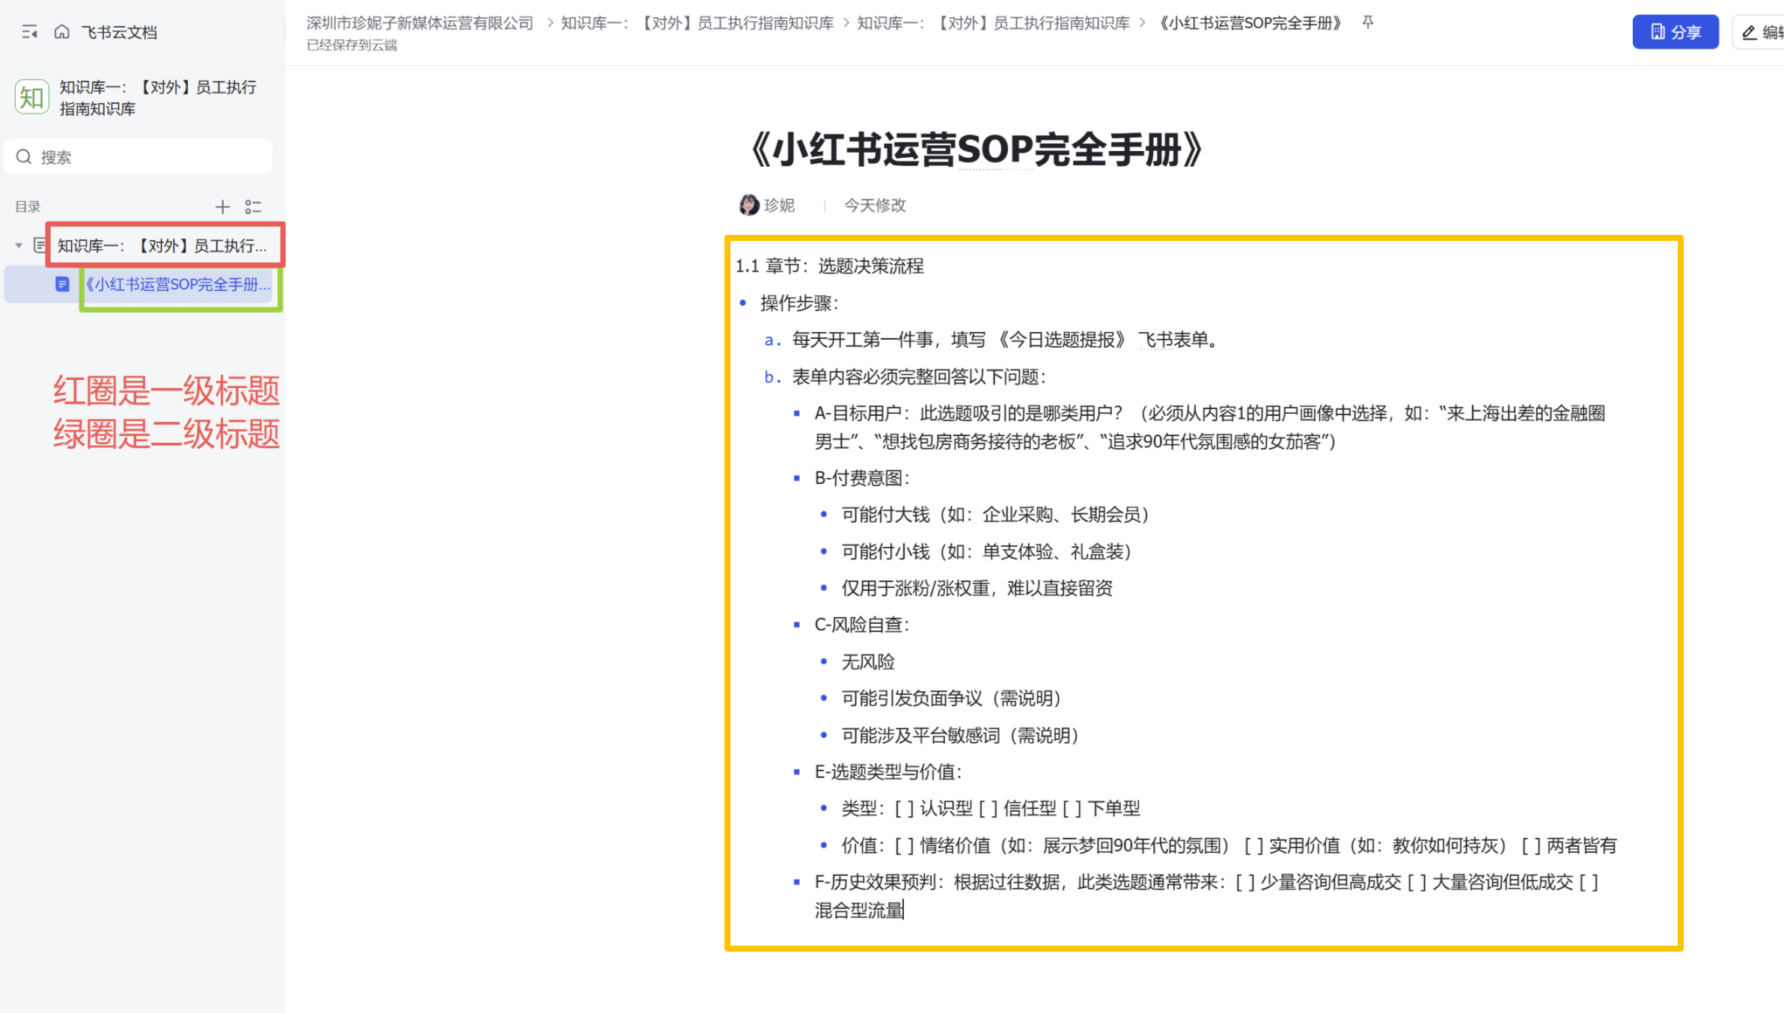Collapse the sidebar with the menu icon

[29, 32]
